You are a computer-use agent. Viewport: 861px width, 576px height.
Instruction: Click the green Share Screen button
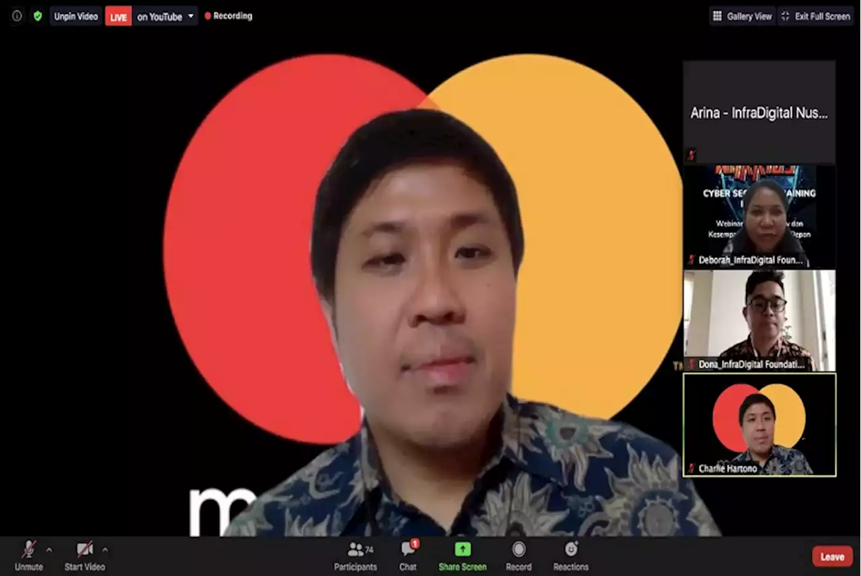point(463,556)
